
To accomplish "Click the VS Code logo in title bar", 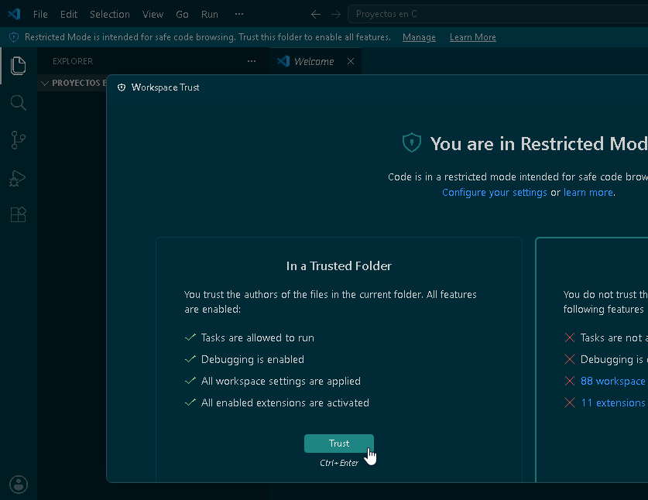I will (14, 14).
